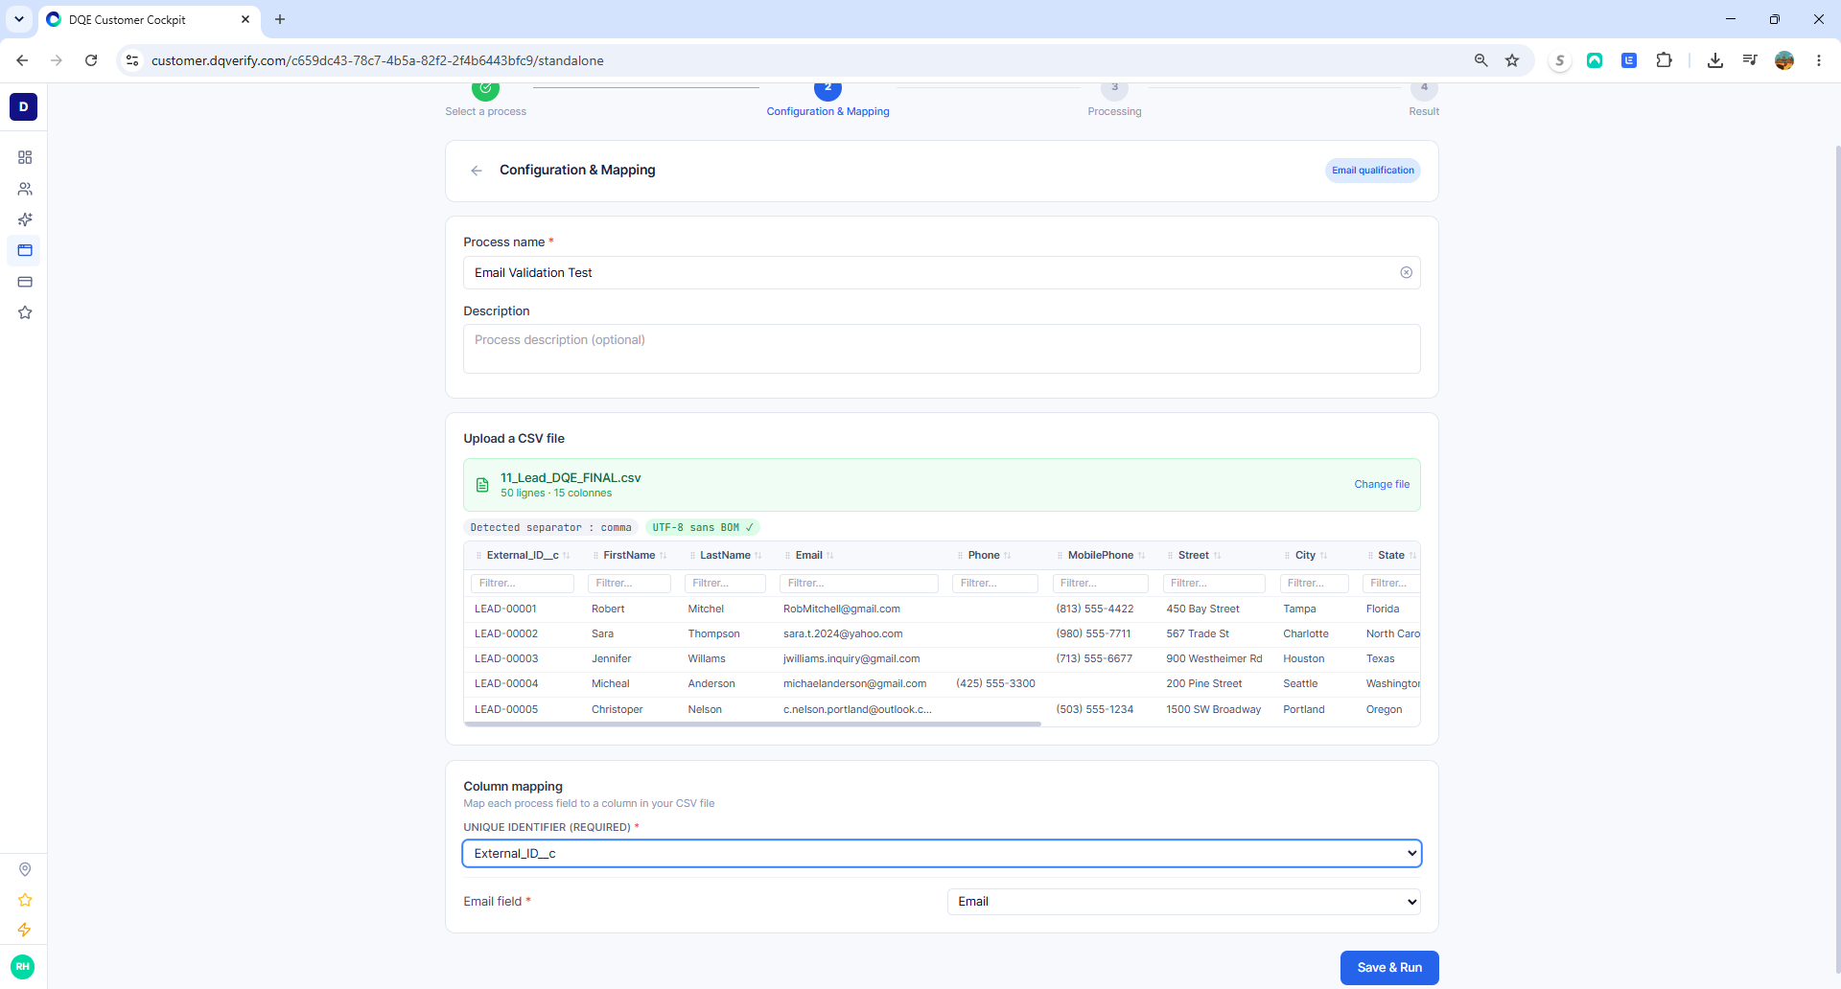Click the City column filter input
The width and height of the screenshot is (1841, 989).
1315,584
